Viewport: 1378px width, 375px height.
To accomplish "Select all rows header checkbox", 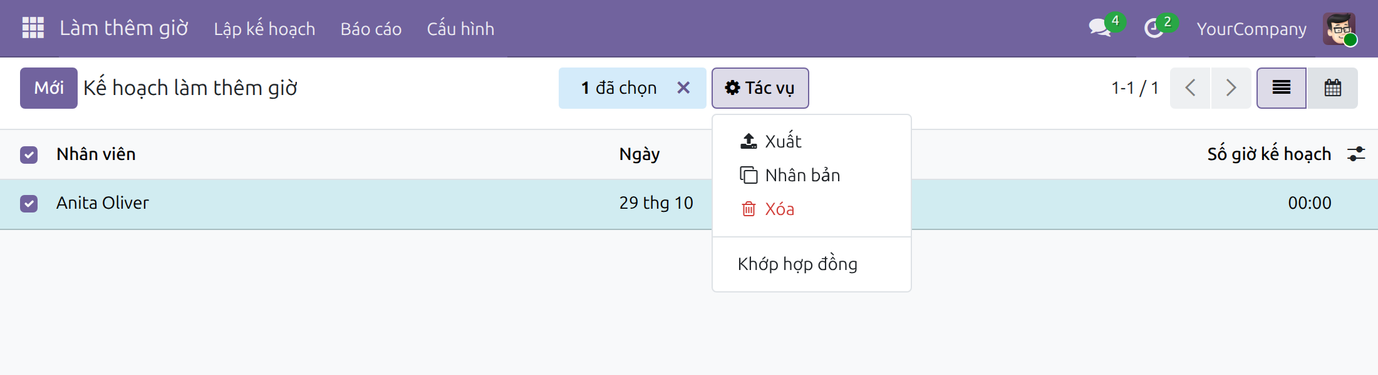I will click(x=29, y=154).
